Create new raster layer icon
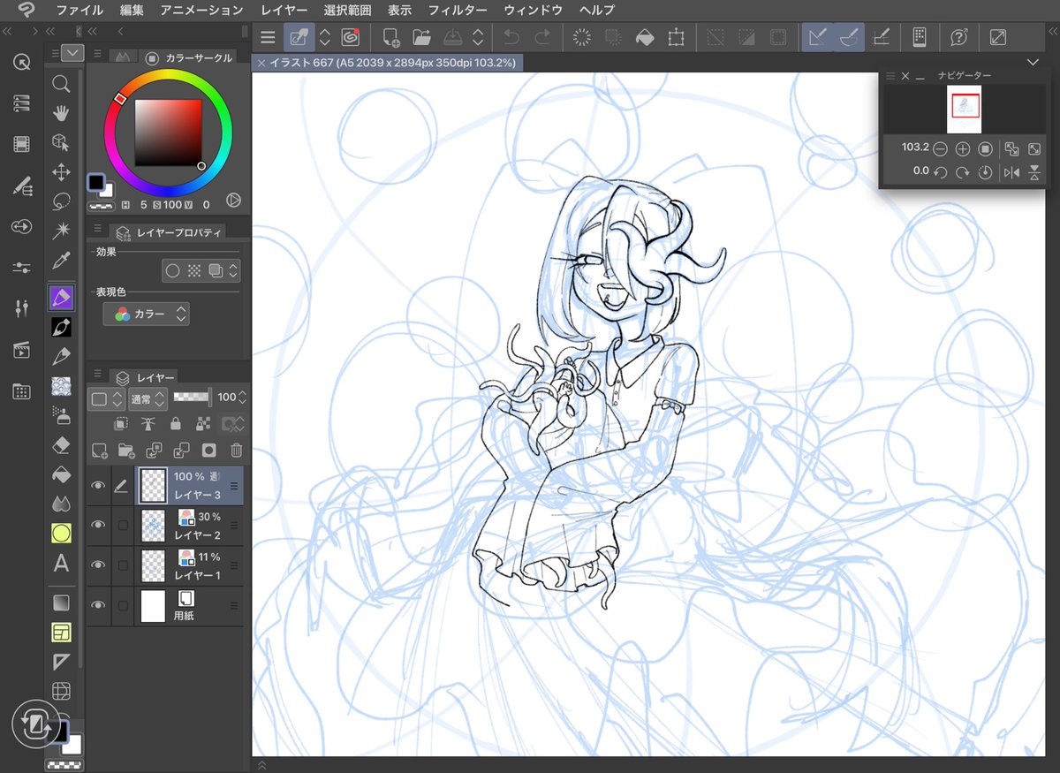1060x773 pixels. (x=99, y=450)
